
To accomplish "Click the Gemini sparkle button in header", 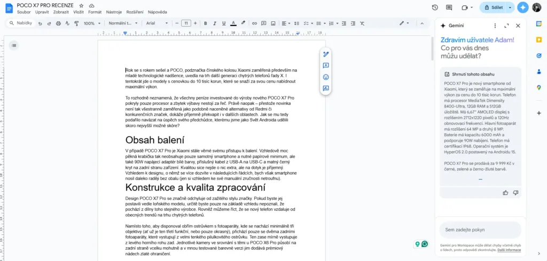I will point(522,7).
